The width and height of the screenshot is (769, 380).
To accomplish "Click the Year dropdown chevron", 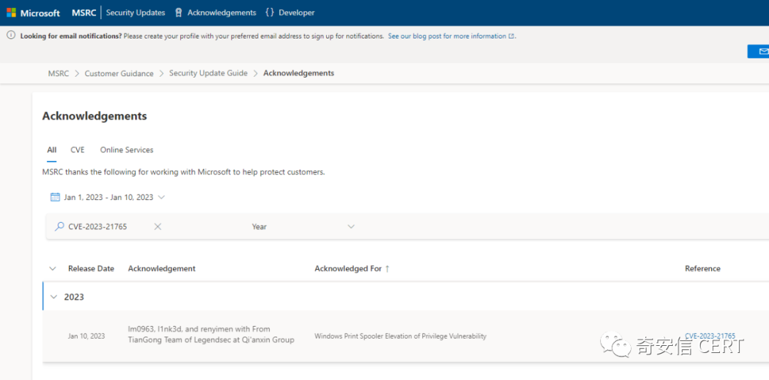I will (350, 226).
